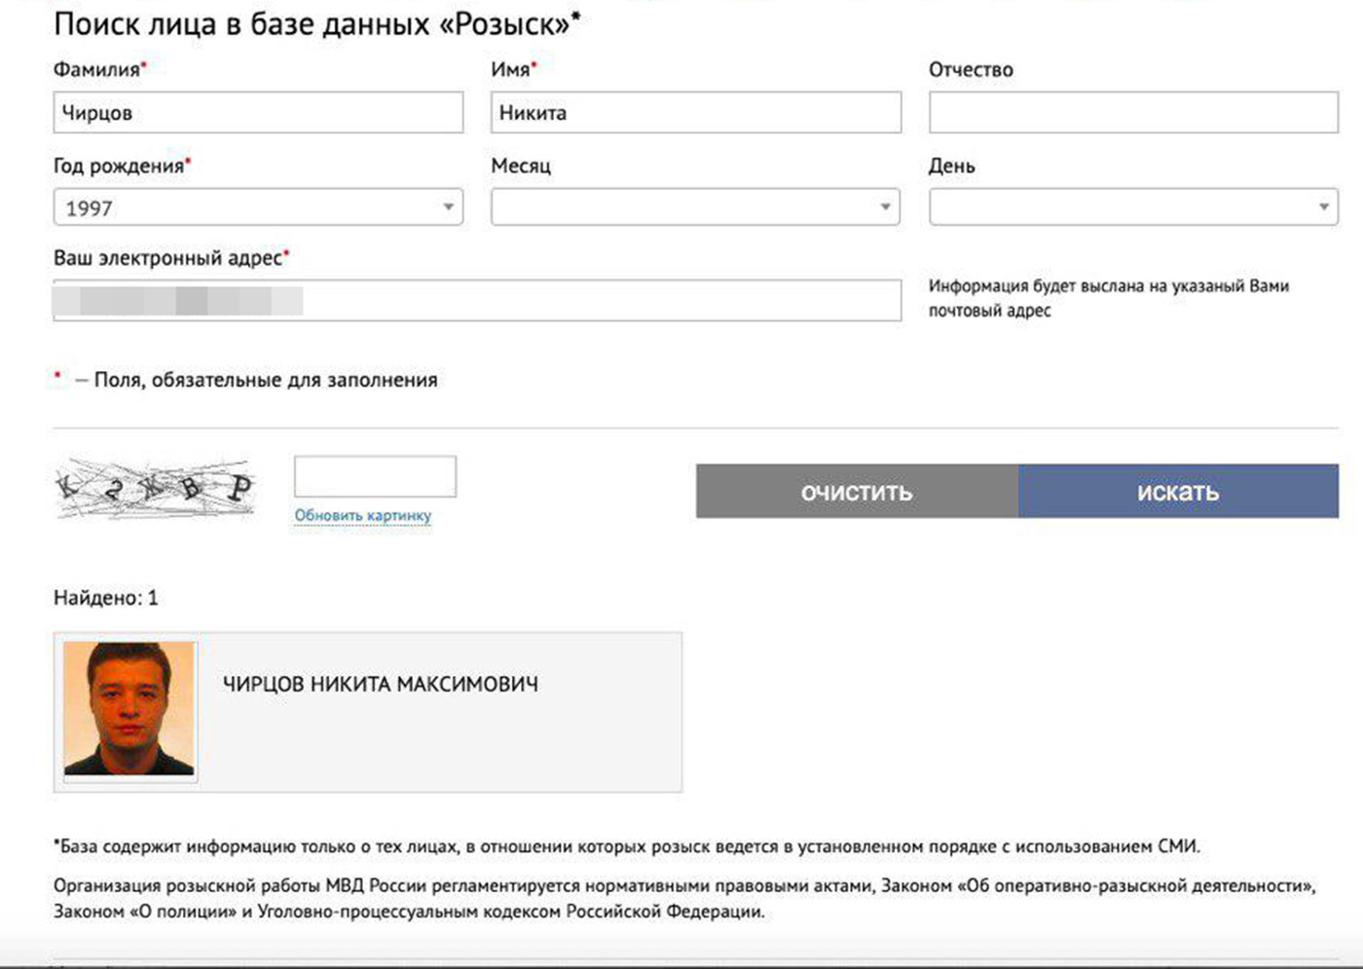Click the Обновить картинку link
Image resolution: width=1363 pixels, height=969 pixels.
click(362, 515)
